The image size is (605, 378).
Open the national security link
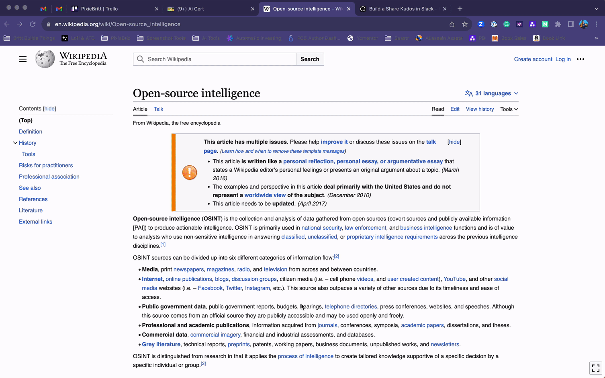tap(322, 228)
